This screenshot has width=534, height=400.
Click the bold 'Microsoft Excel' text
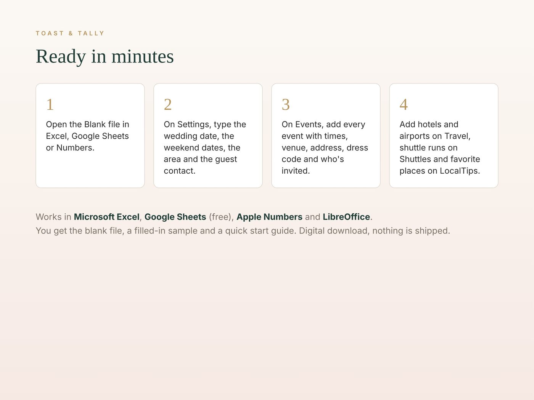[107, 217]
